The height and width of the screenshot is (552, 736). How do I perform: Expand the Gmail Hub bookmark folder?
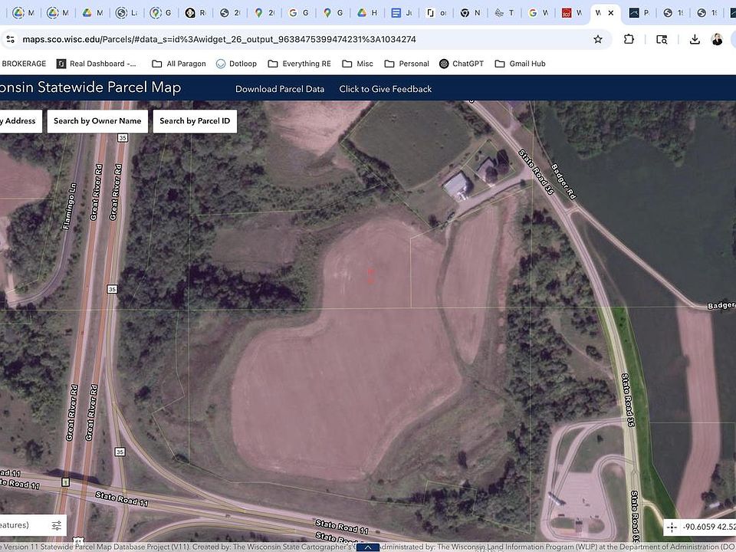point(520,64)
